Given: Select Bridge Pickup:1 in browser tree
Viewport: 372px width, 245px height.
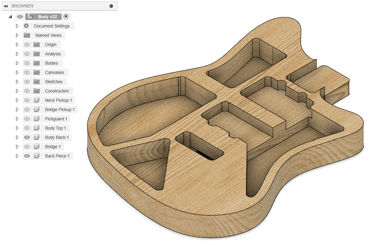Looking at the screenshot, I should click(x=60, y=110).
